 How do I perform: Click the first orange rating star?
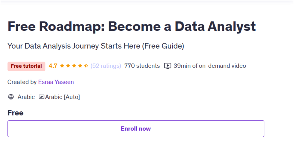pyautogui.click(x=62, y=66)
